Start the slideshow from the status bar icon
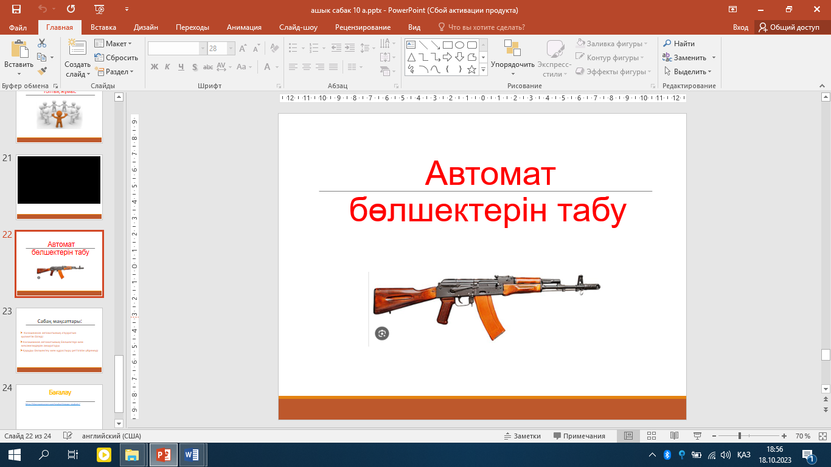 [x=697, y=436]
